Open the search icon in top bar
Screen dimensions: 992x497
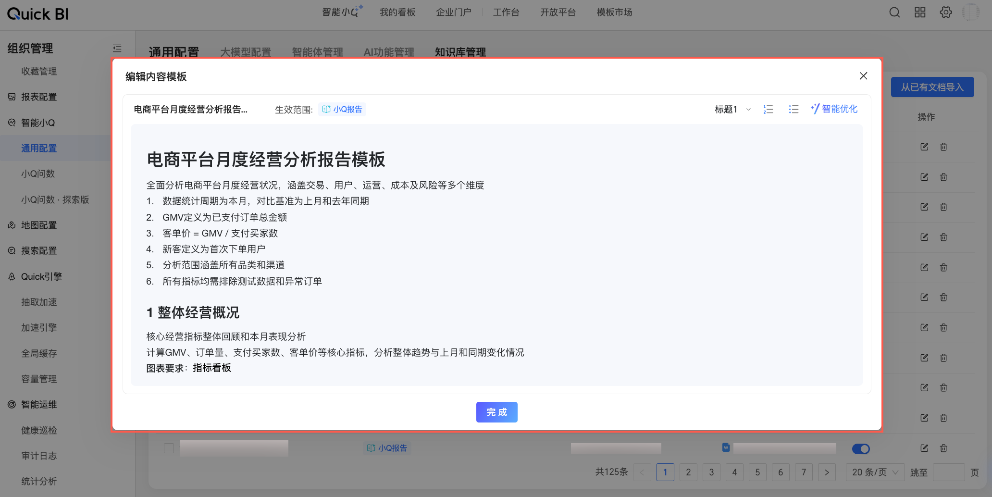click(x=894, y=12)
